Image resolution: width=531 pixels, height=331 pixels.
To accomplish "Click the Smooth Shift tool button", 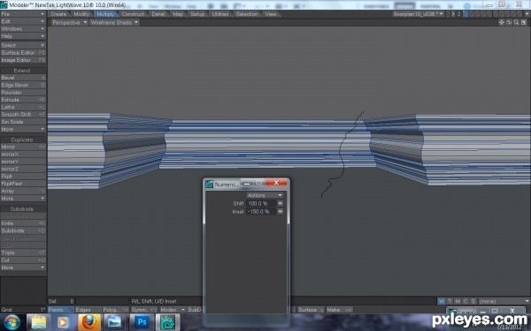I will [x=23, y=114].
